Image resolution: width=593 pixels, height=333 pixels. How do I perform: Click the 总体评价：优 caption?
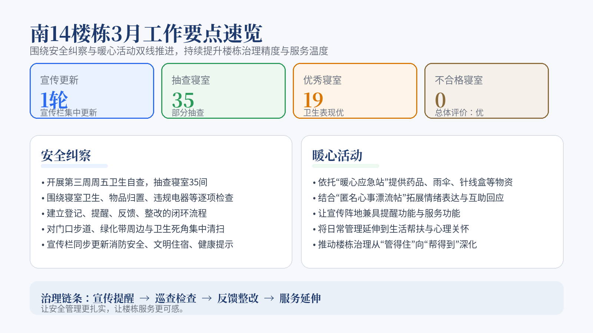459,112
